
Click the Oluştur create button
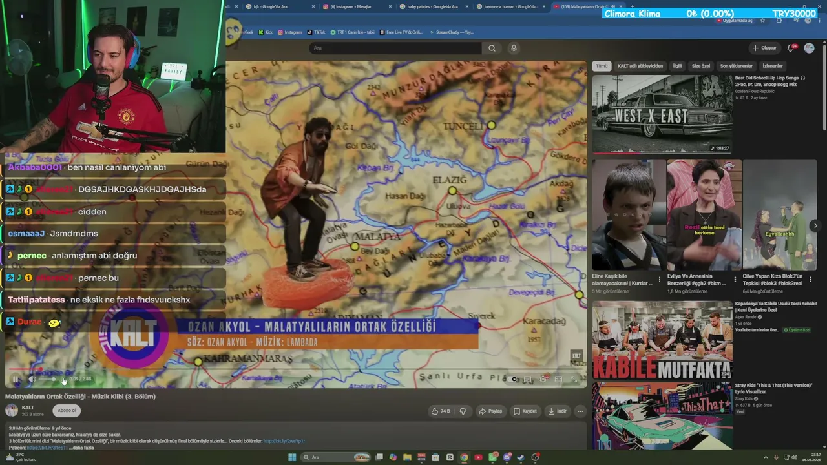point(764,48)
